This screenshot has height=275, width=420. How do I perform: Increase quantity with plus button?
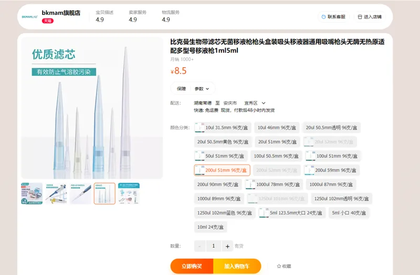click(227, 246)
